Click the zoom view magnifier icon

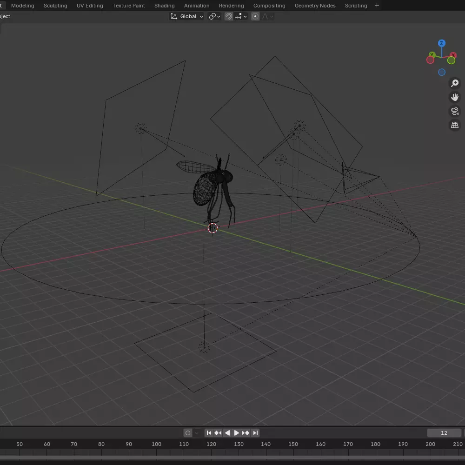(455, 83)
